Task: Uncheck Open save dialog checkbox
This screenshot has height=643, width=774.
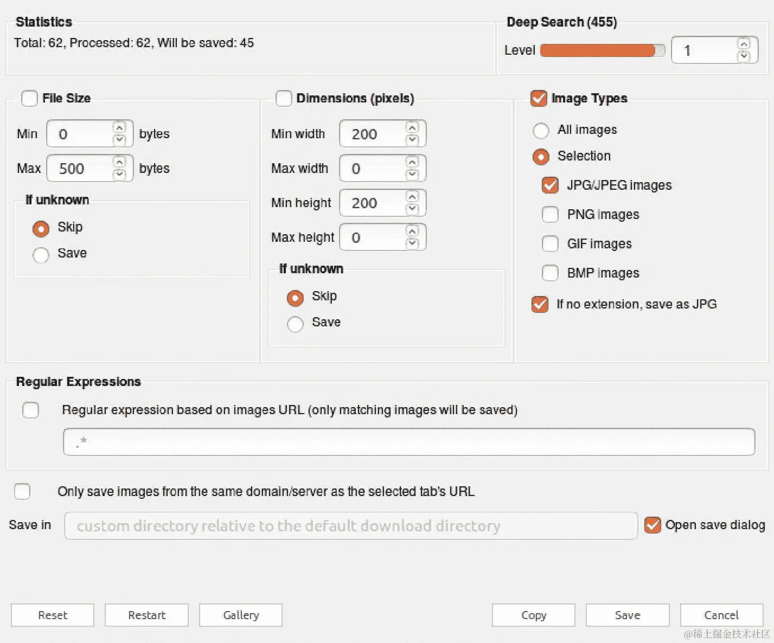Action: (x=653, y=525)
